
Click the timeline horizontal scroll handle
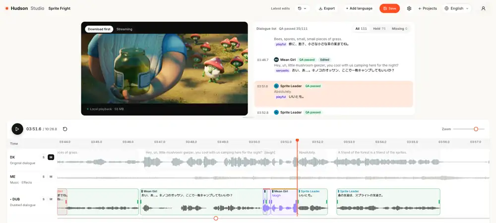click(216, 218)
